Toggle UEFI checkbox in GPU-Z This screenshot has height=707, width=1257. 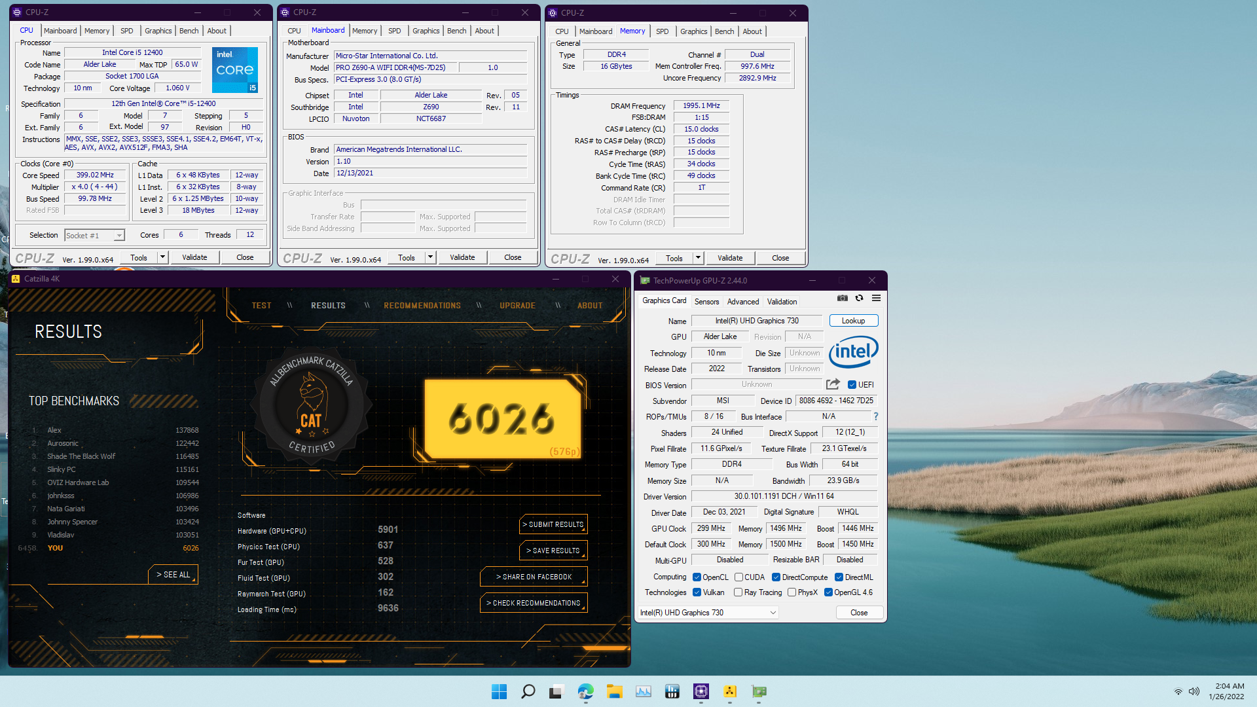pyautogui.click(x=852, y=385)
